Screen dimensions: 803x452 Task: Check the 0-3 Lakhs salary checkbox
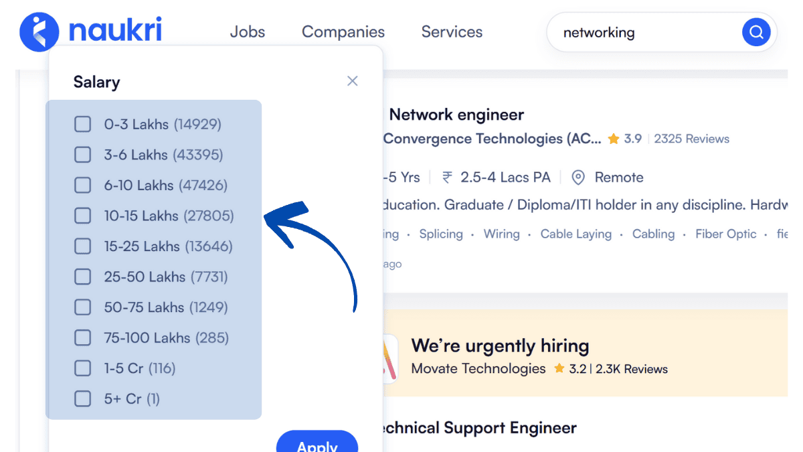82,124
